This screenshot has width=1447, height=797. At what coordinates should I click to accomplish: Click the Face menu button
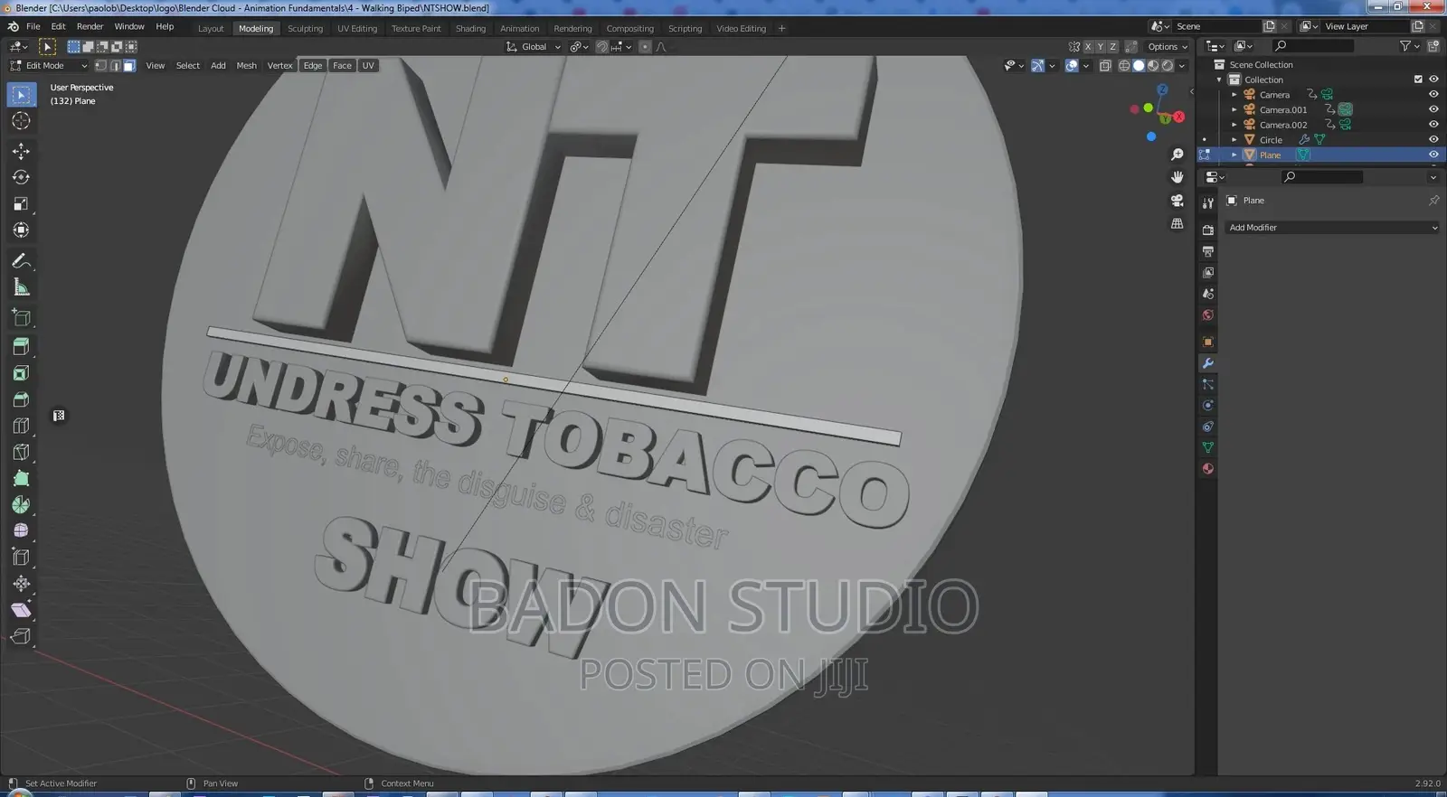[x=342, y=66]
